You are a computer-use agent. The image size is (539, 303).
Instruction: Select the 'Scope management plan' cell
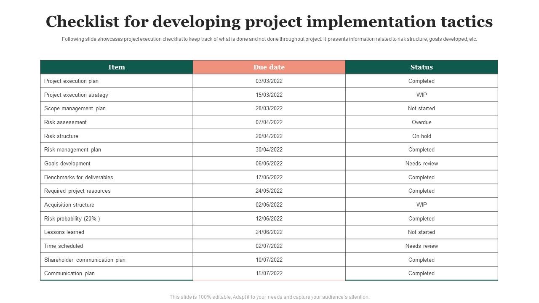click(x=117, y=109)
